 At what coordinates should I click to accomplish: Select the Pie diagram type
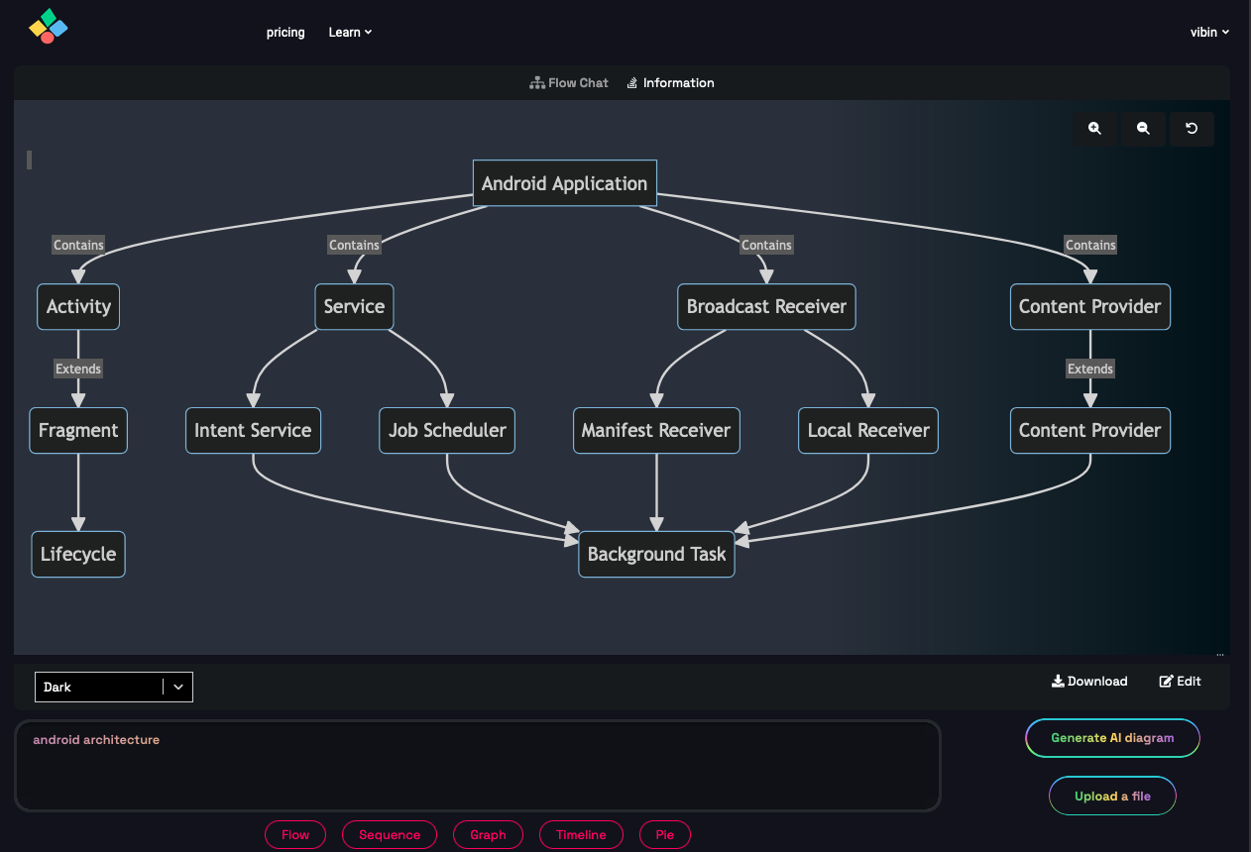pyautogui.click(x=665, y=834)
